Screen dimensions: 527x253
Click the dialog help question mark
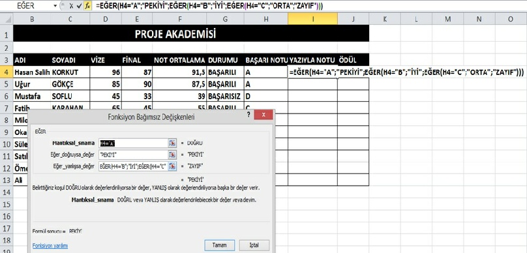[x=248, y=115]
